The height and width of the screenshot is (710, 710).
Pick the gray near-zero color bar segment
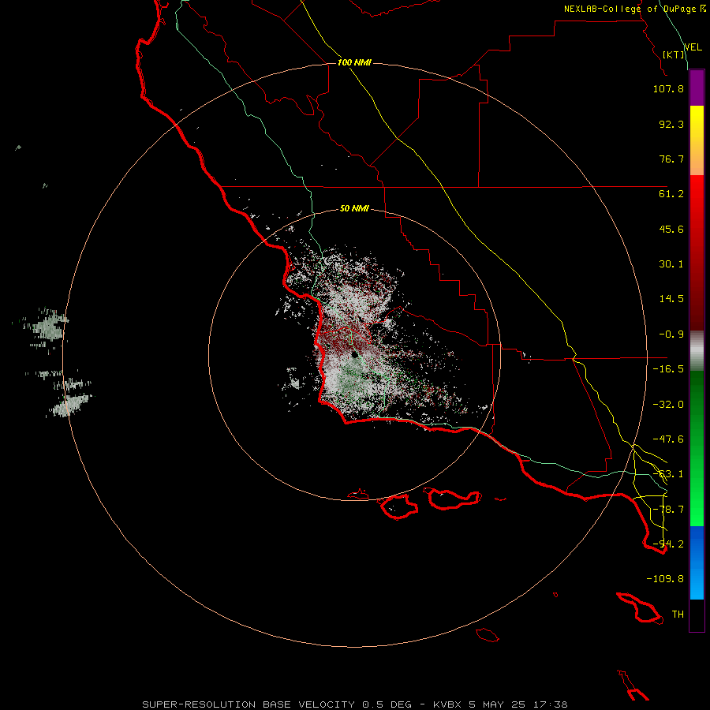point(697,351)
